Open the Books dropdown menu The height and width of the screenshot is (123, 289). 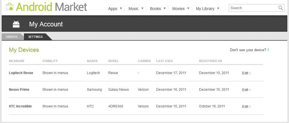[x=158, y=8]
